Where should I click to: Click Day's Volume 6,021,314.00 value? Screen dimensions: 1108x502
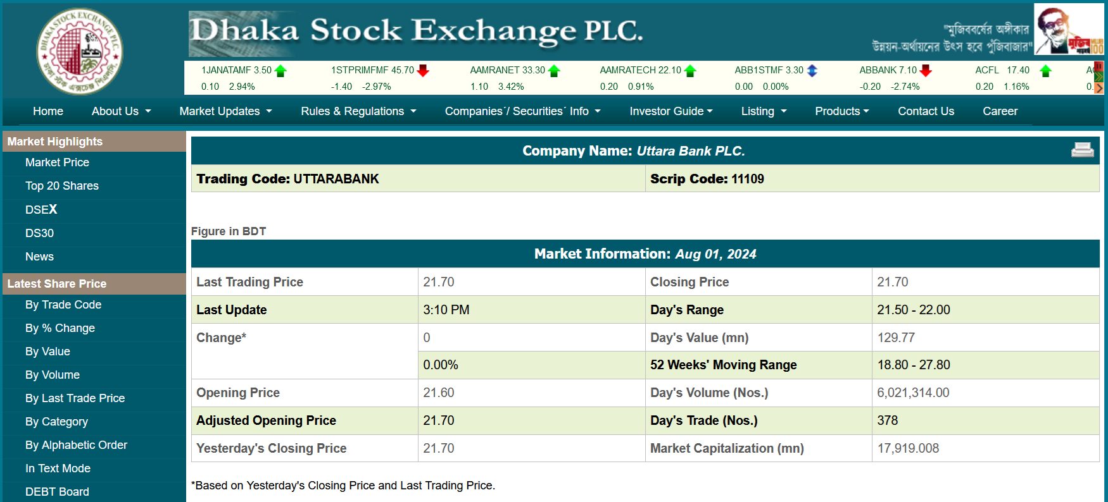click(x=913, y=393)
